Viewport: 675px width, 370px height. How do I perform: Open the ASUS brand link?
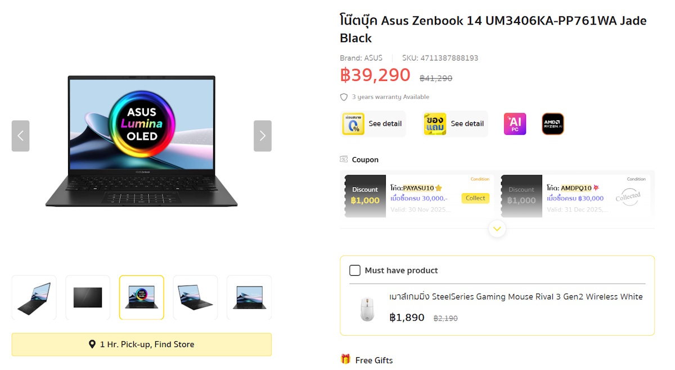(x=373, y=58)
